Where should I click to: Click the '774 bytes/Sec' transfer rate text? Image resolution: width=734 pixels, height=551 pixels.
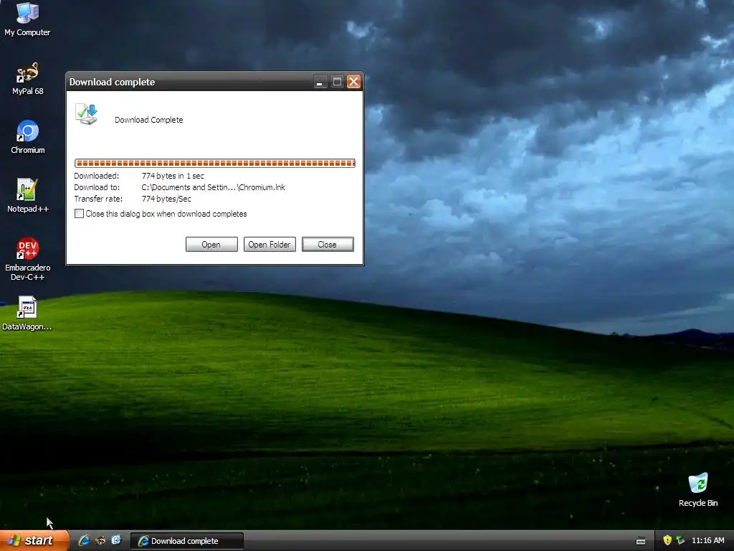coord(166,199)
